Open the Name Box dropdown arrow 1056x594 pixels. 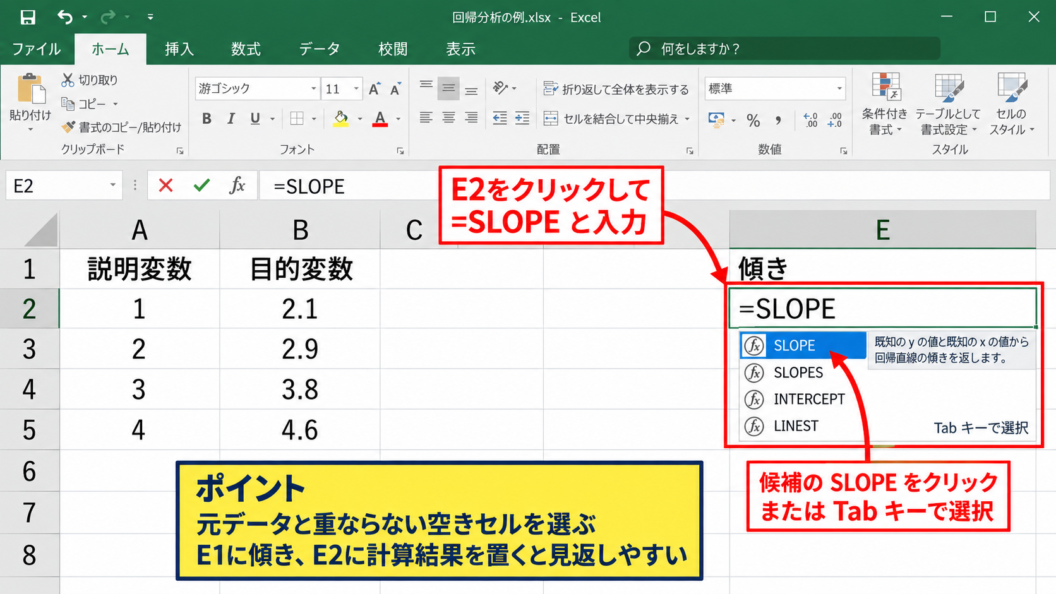(x=113, y=186)
